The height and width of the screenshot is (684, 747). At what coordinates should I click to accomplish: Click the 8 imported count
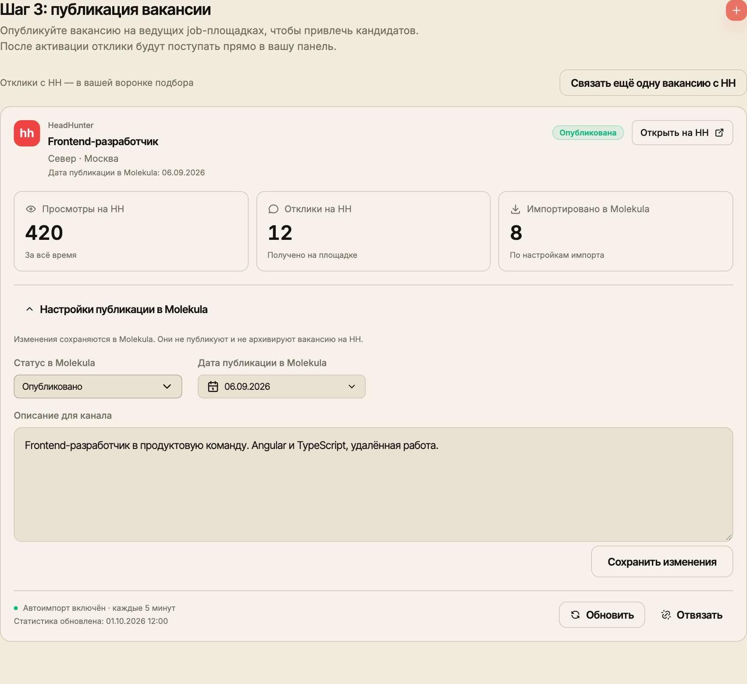pyautogui.click(x=516, y=232)
